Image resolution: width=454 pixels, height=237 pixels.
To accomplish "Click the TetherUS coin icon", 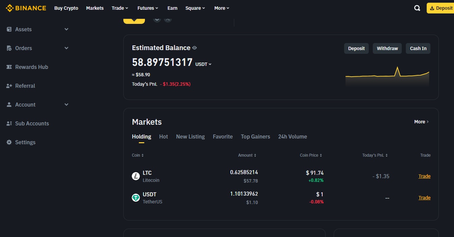I will click(136, 198).
